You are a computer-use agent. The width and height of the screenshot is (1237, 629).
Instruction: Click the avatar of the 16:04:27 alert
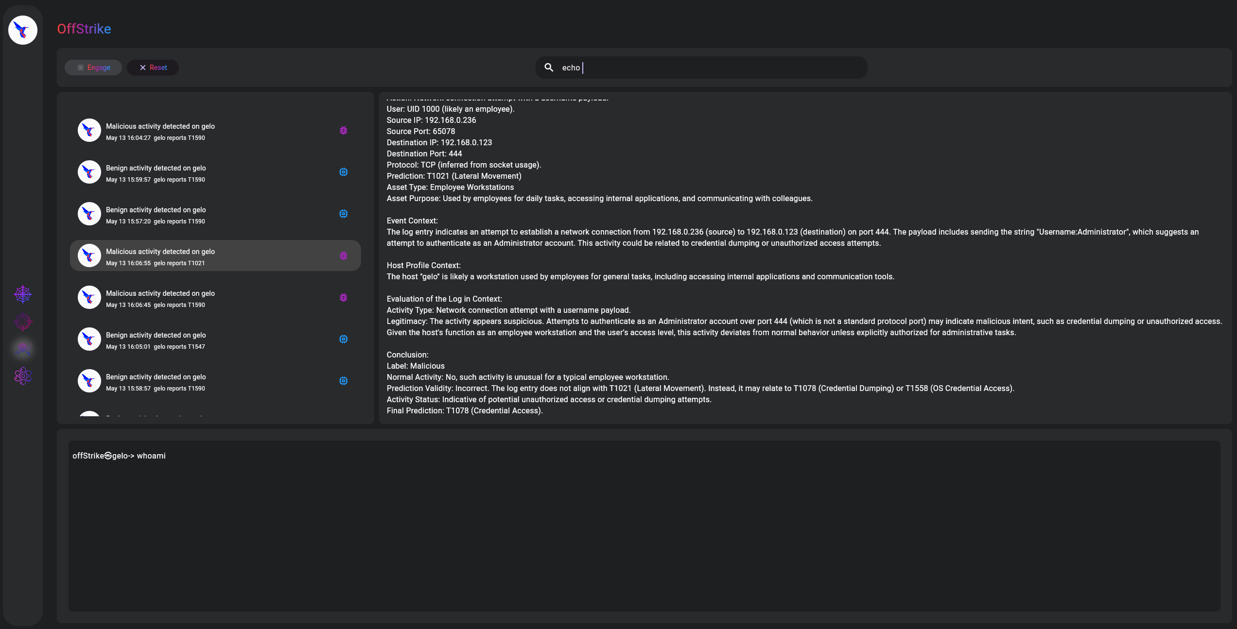(x=89, y=130)
